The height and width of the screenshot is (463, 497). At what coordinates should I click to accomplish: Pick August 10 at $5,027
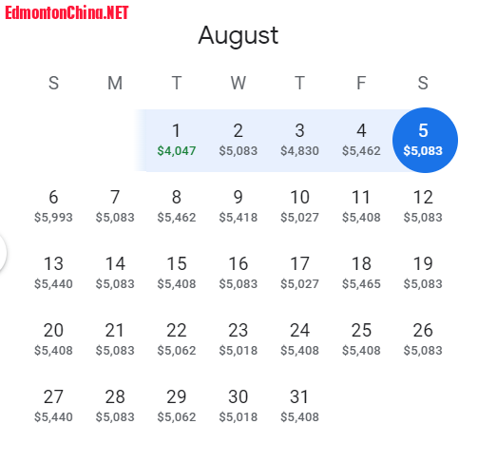[x=299, y=206]
